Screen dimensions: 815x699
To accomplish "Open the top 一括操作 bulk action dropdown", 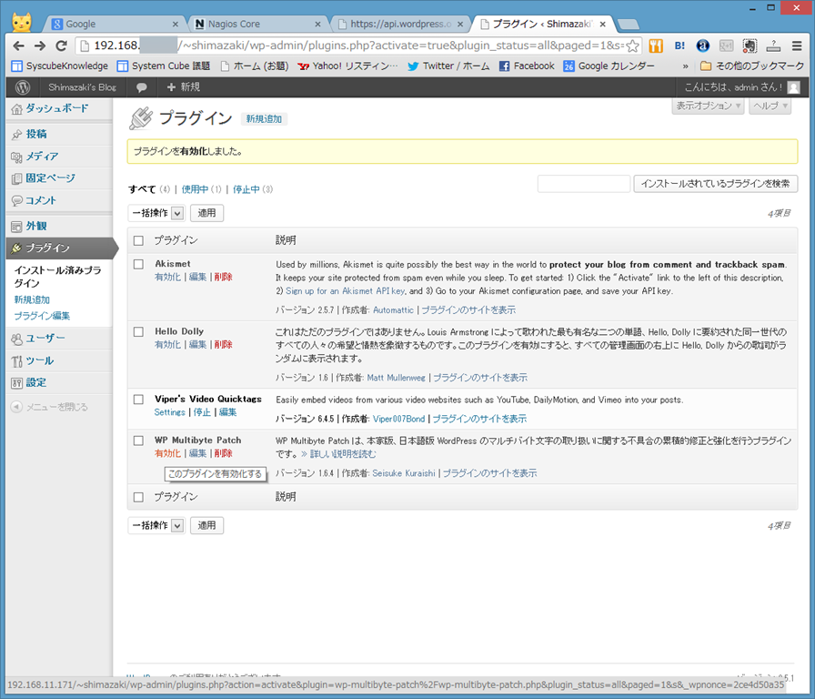I will click(156, 213).
